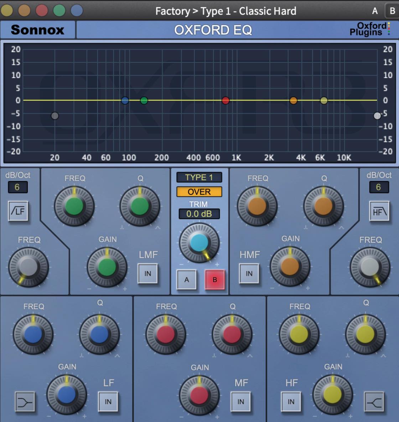The width and height of the screenshot is (399, 422).
Task: Select the yellow HF node on graph
Action: (x=324, y=101)
